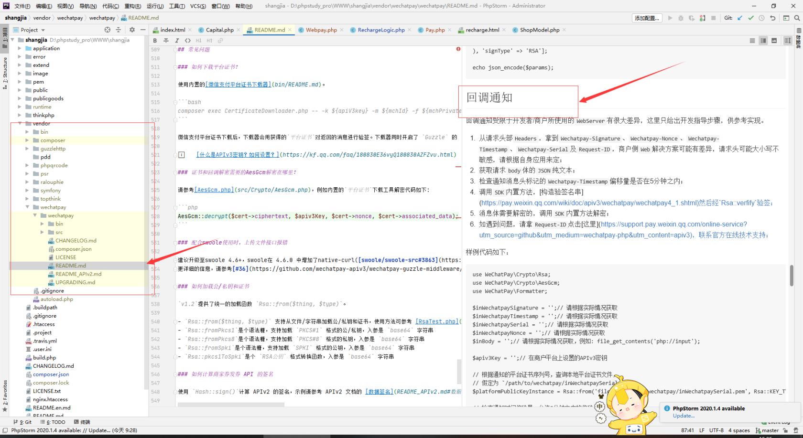The image size is (803, 438).
Task: Close the index.html tab
Action: [x=190, y=30]
